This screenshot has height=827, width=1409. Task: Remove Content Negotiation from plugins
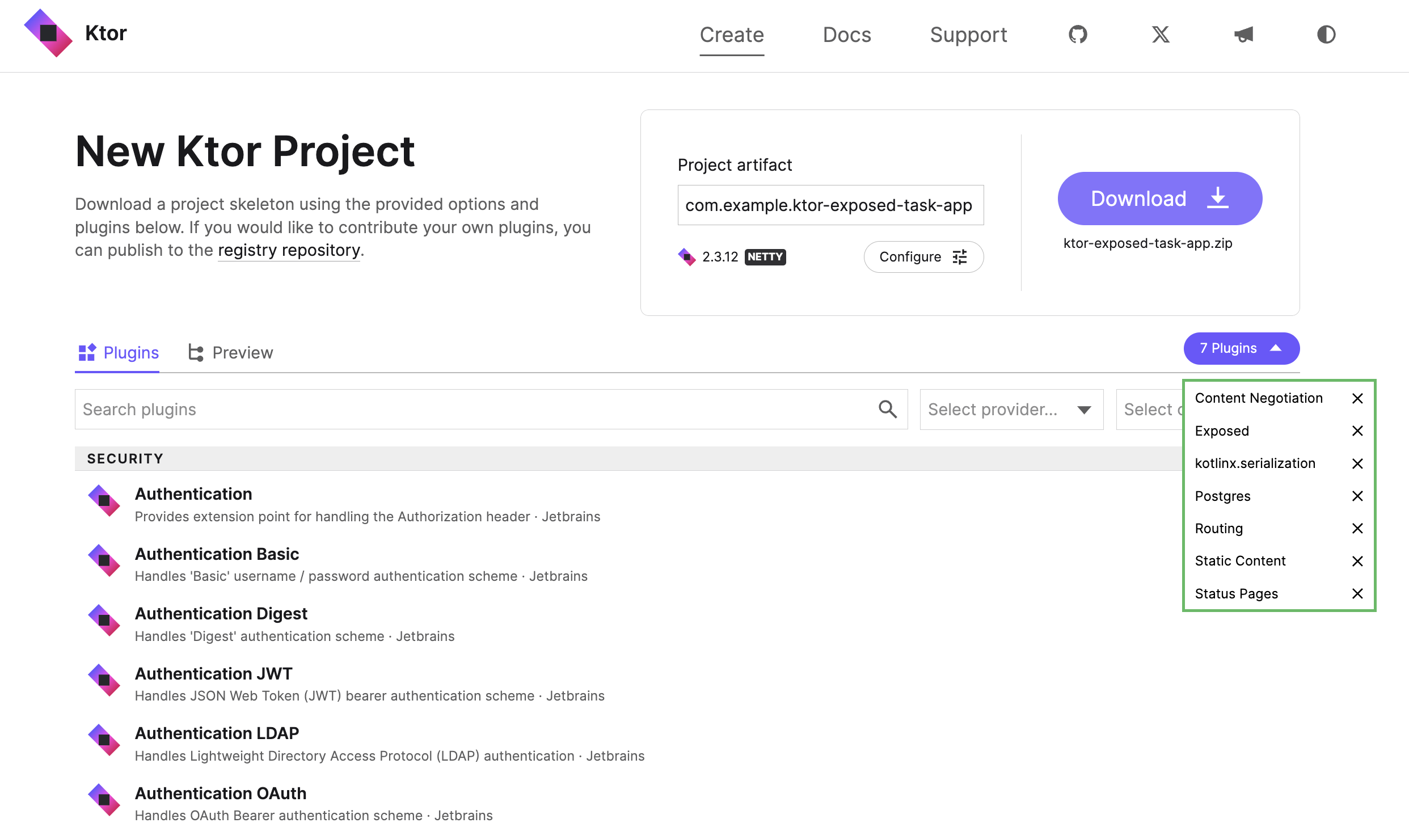click(1357, 398)
